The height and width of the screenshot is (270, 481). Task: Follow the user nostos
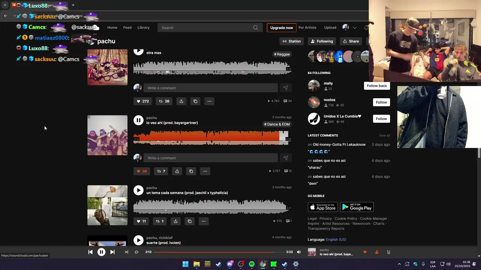(381, 102)
